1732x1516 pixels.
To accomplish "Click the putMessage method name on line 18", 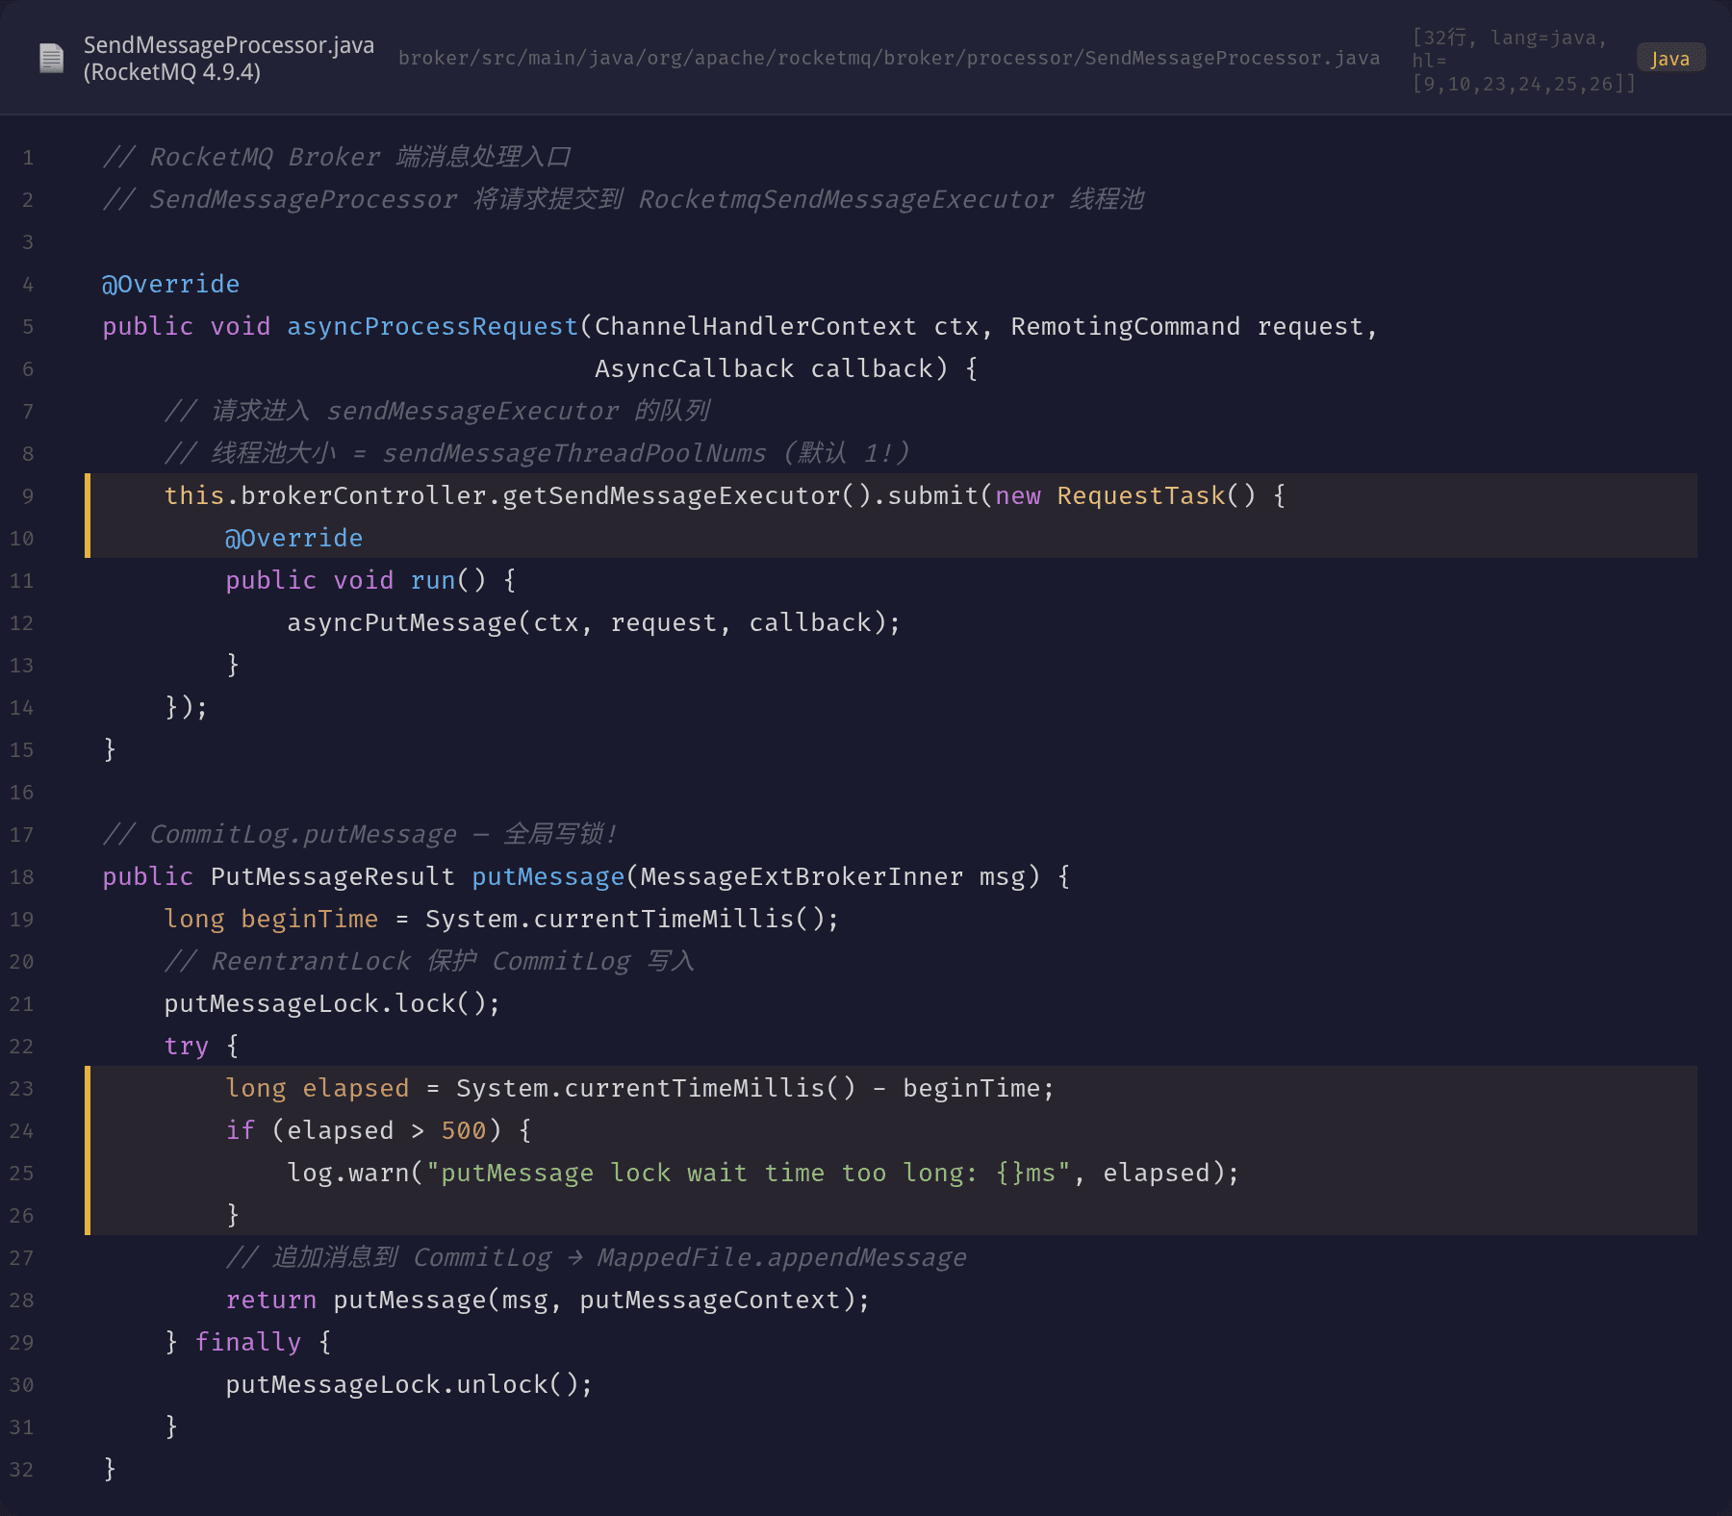I will [548, 877].
